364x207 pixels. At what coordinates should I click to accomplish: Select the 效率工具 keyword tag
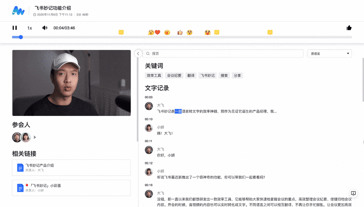tap(154, 75)
